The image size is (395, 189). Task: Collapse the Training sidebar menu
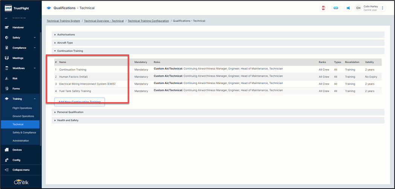coord(35,99)
